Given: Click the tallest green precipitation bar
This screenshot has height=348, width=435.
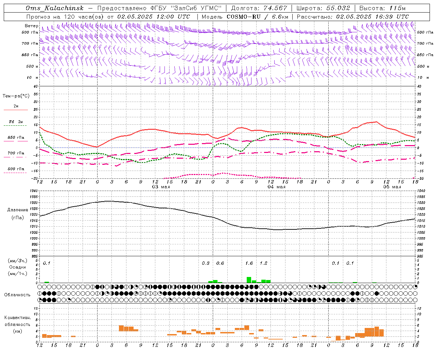Looking at the screenshot, I should point(249,280).
